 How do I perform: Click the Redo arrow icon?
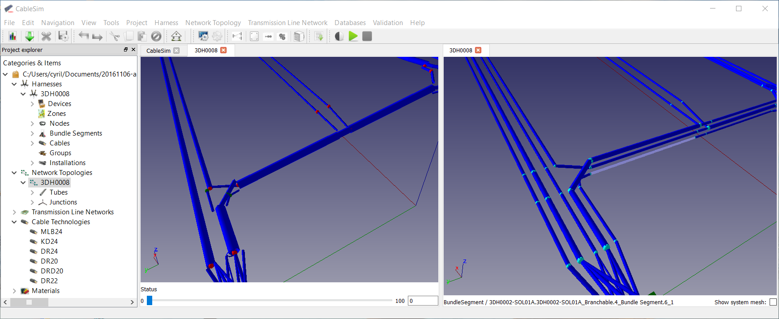[x=97, y=36]
